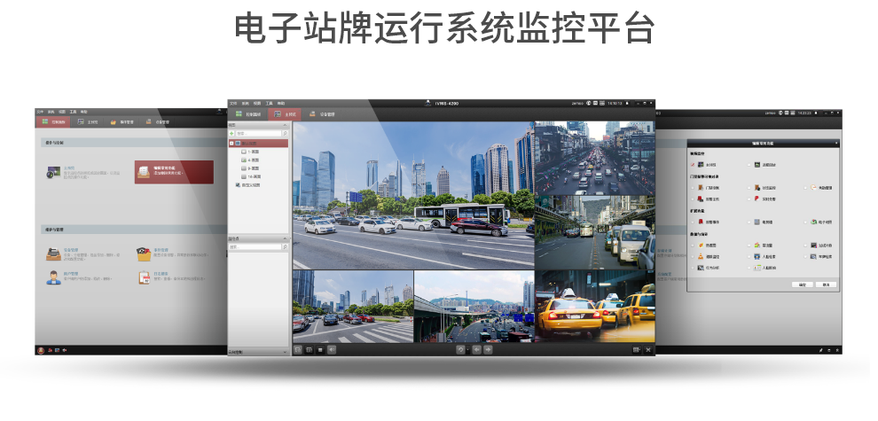Click the stop all live view icon
This screenshot has height=421, width=878.
point(320,350)
